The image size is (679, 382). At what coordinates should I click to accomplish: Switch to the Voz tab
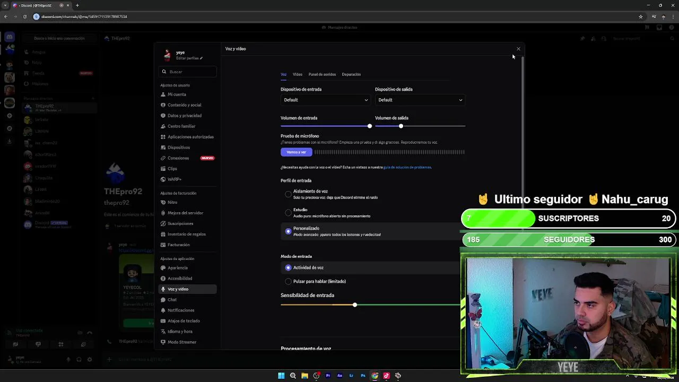[283, 75]
